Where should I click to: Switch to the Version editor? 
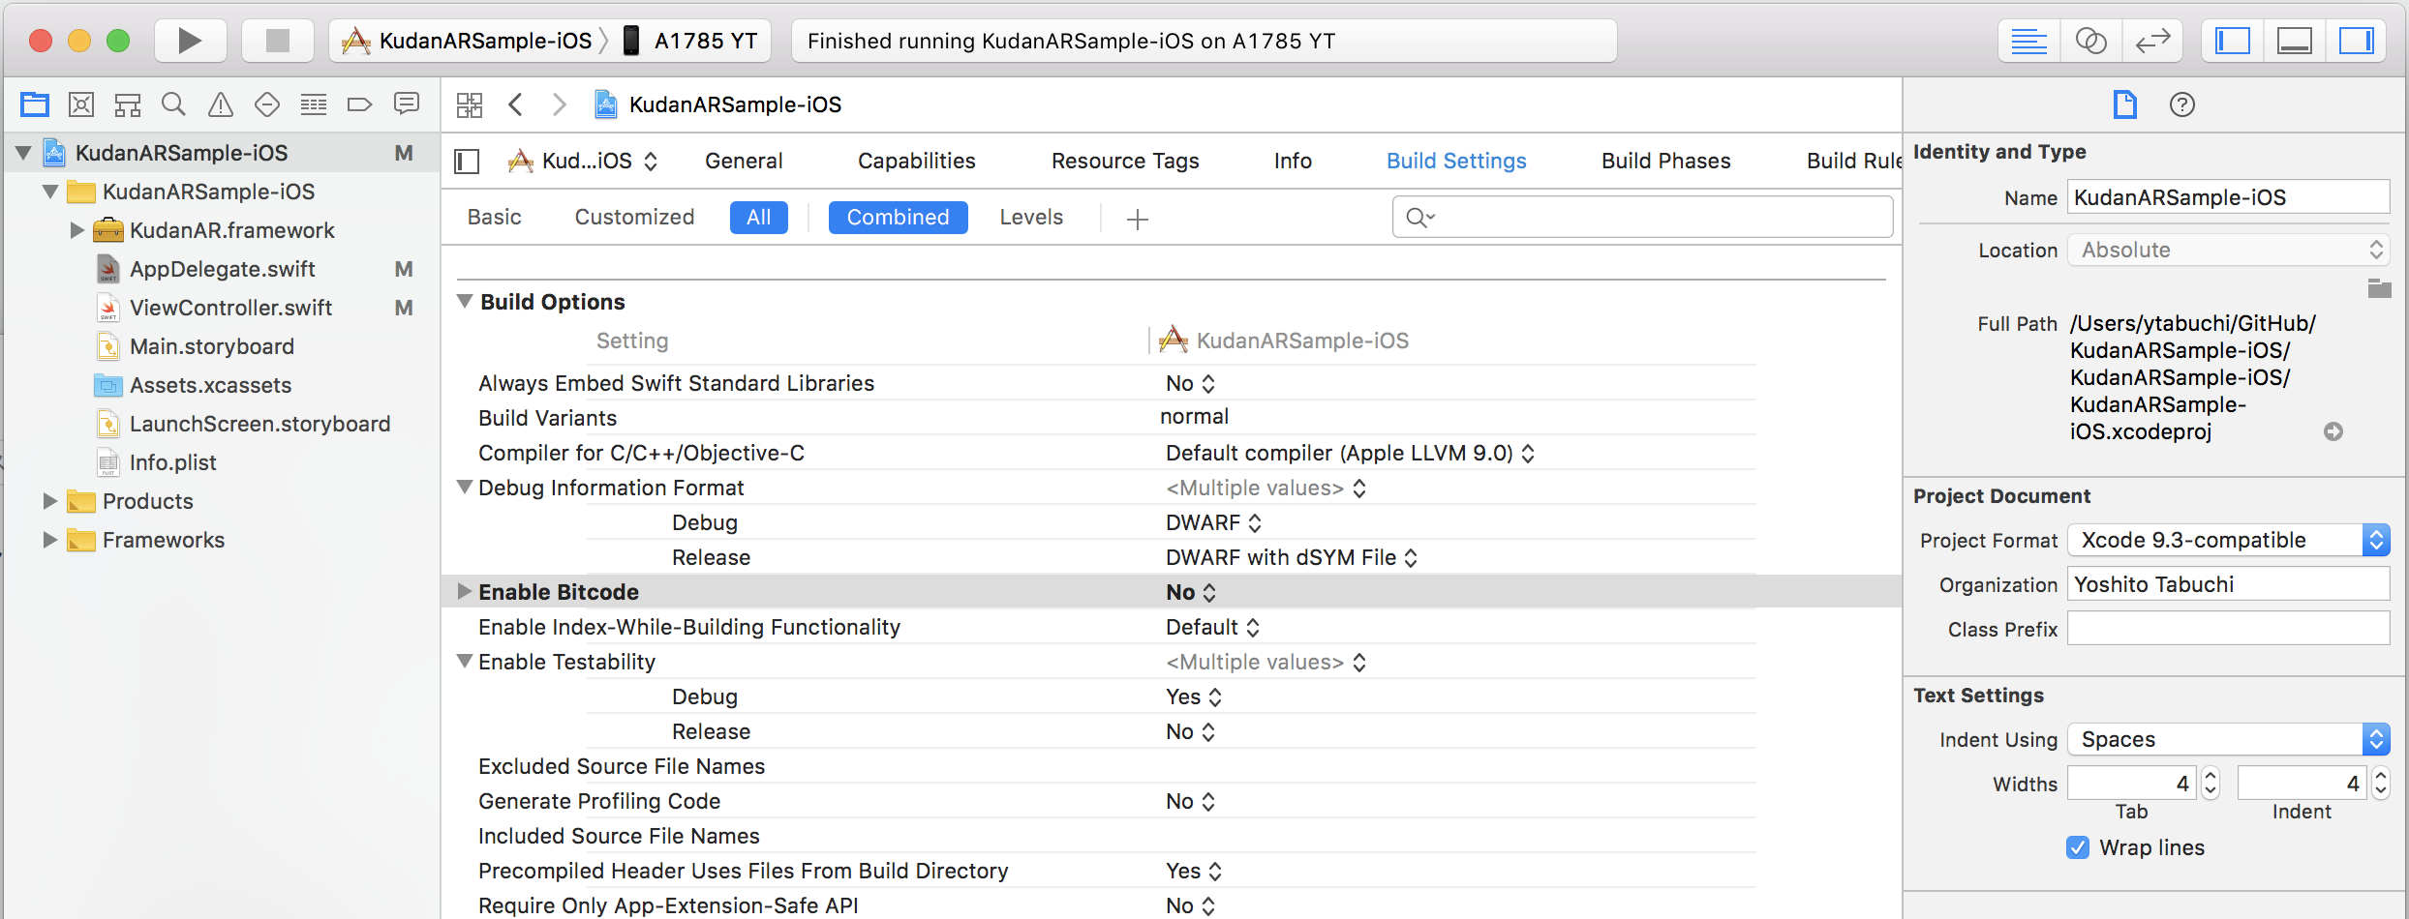pyautogui.click(x=2152, y=41)
